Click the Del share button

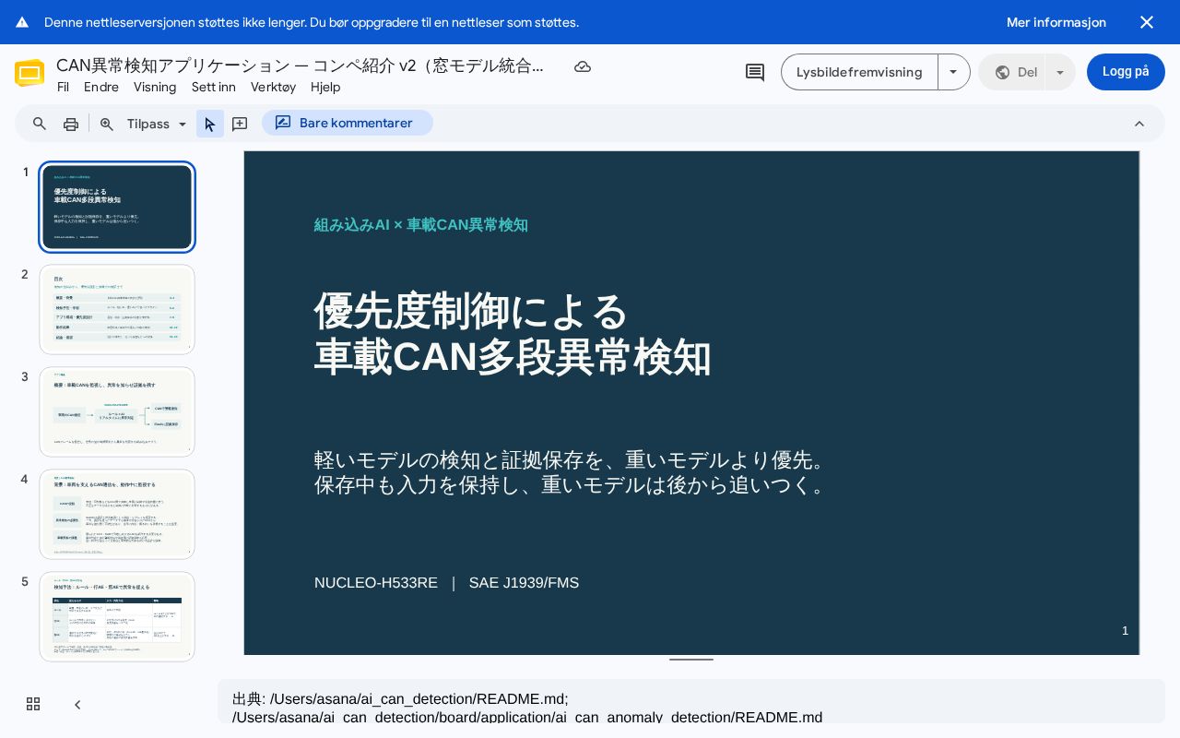(x=1012, y=72)
